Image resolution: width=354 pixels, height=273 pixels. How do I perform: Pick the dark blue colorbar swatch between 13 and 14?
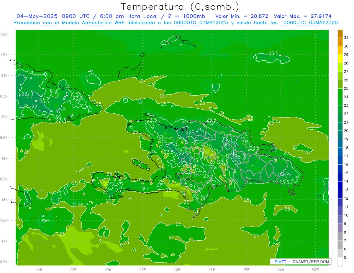pyautogui.click(x=340, y=186)
